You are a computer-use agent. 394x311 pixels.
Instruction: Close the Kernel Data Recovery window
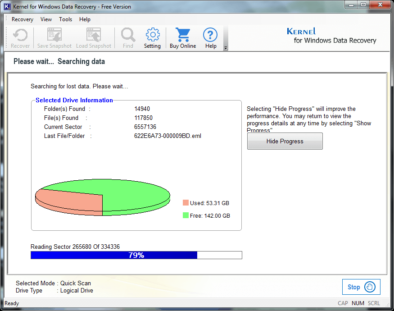coord(380,5)
